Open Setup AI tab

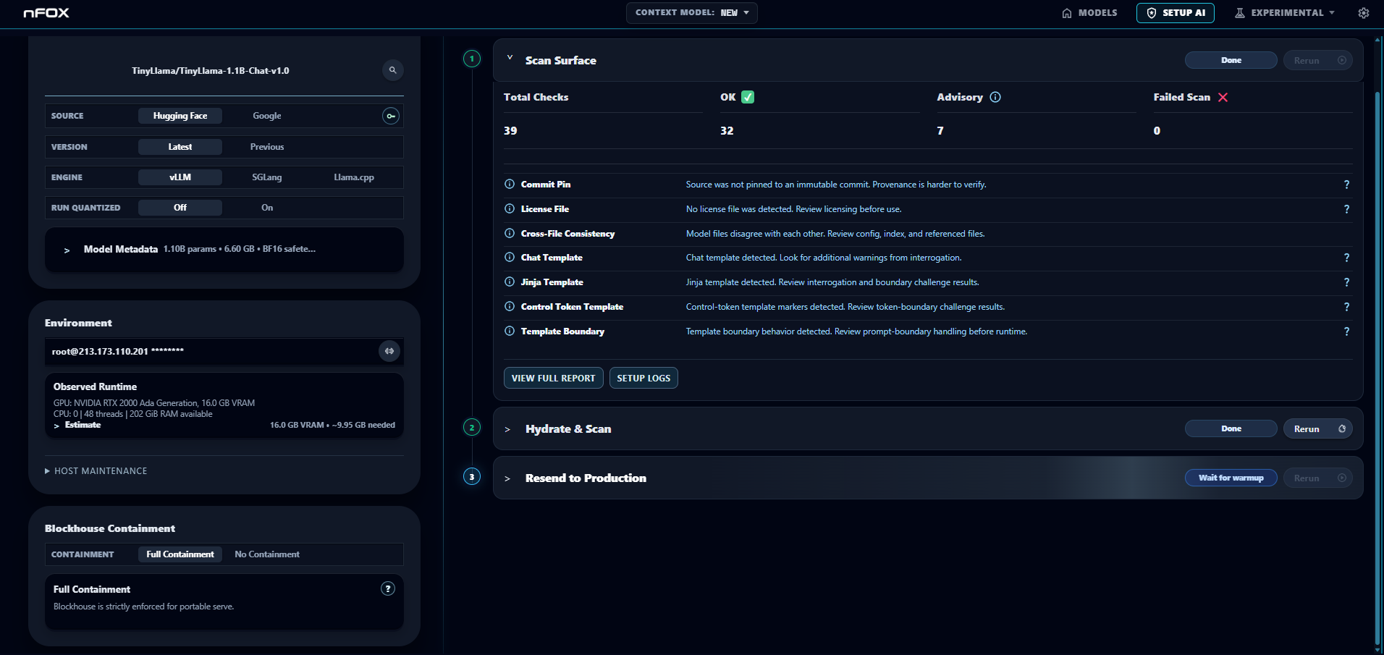point(1176,13)
